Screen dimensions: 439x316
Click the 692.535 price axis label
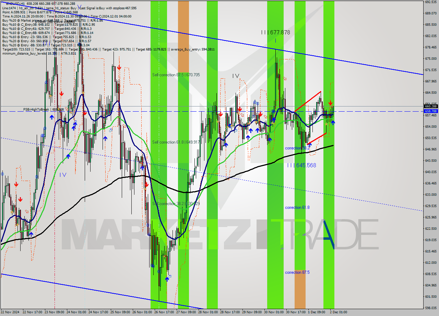pos(431,2)
